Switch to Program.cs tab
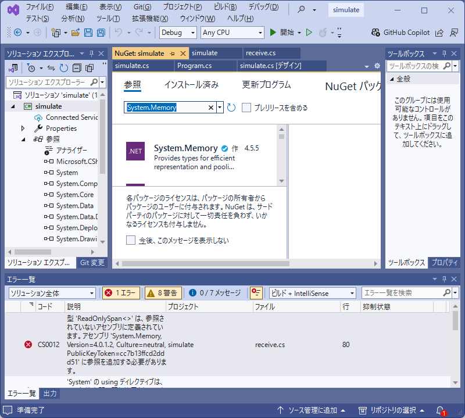 (x=205, y=66)
